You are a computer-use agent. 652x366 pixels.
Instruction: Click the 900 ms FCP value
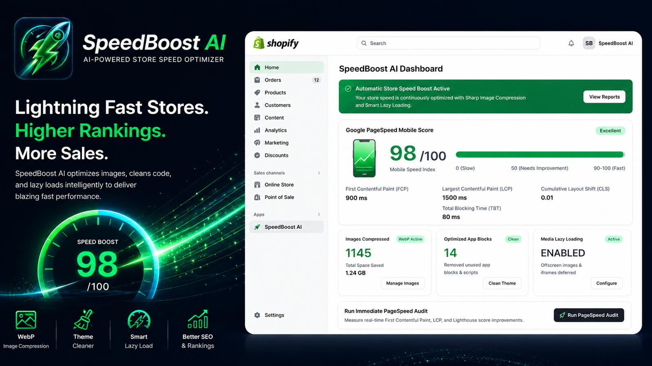[x=357, y=198]
